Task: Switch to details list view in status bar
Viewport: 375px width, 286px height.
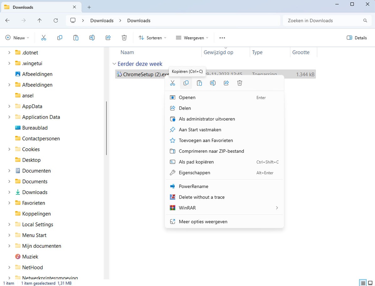Action: pyautogui.click(x=363, y=283)
